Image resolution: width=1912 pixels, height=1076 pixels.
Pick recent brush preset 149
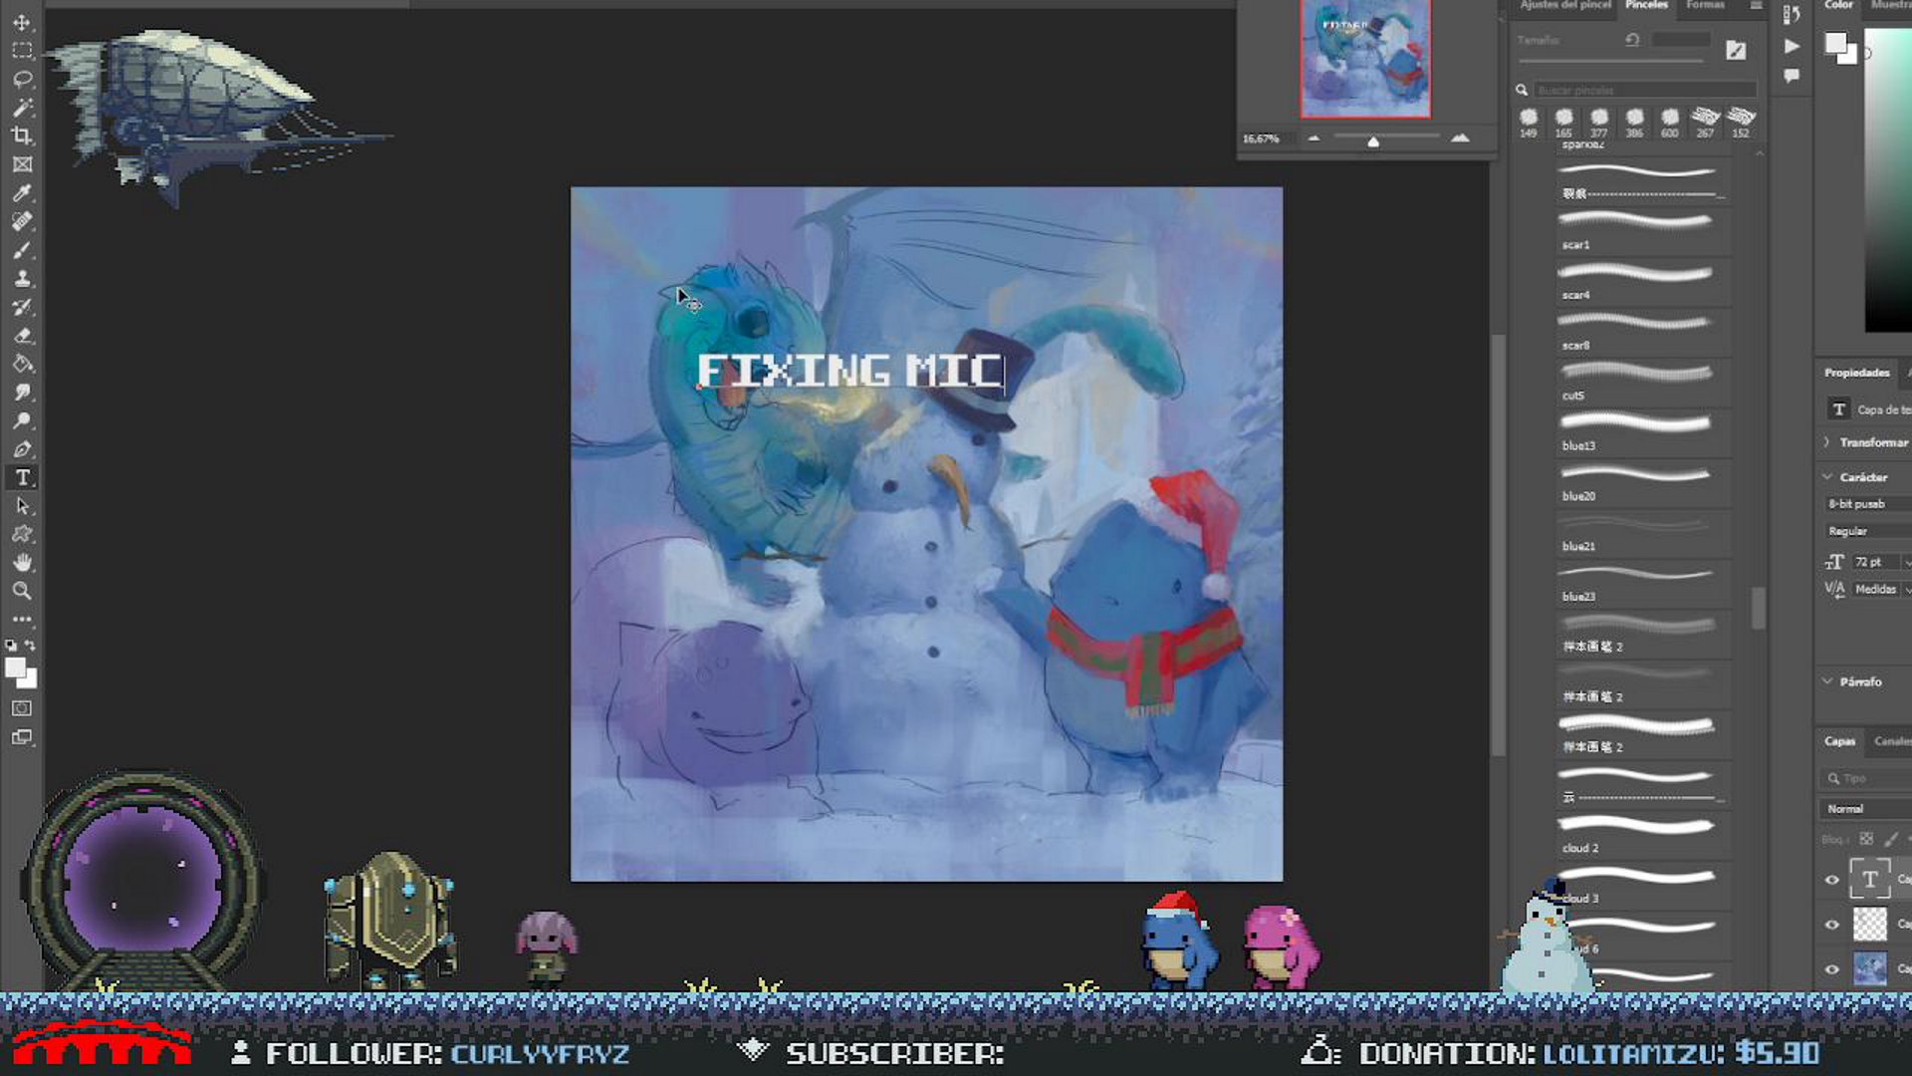coord(1529,123)
